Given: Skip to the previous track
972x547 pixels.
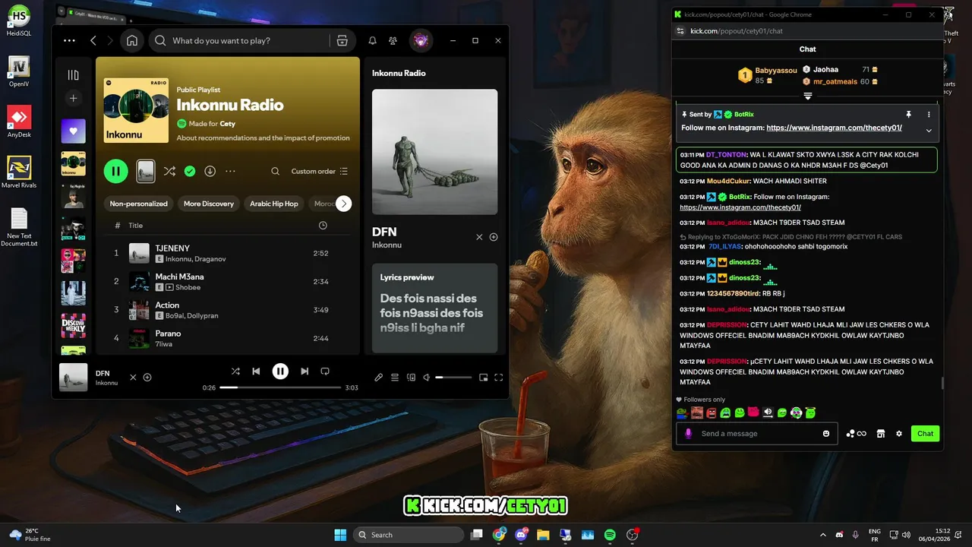Looking at the screenshot, I should point(256,372).
